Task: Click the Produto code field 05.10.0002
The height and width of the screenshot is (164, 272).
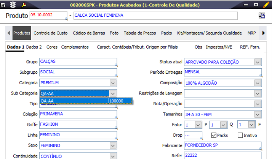Action: [48, 16]
